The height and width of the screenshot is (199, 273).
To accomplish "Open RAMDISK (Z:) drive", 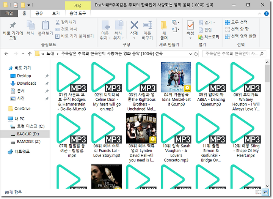I will click(26, 142).
